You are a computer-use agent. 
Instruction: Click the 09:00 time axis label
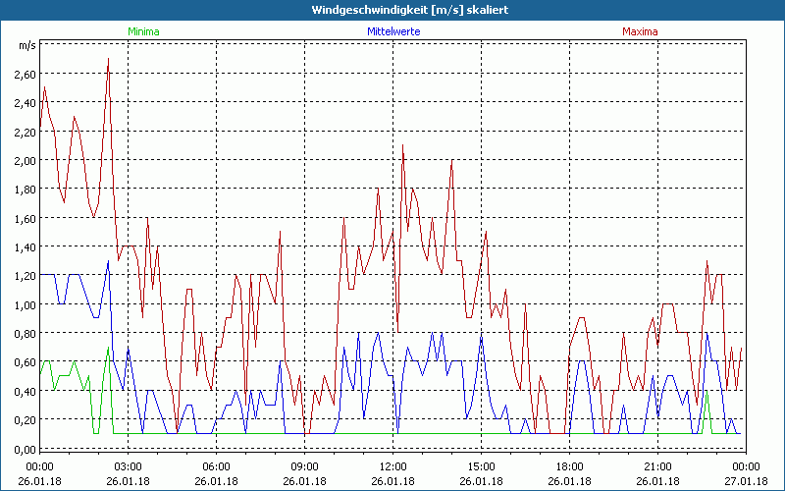305,466
